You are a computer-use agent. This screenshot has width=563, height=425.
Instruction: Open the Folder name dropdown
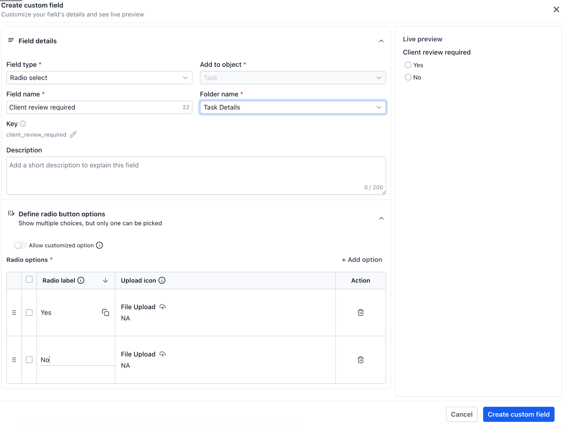tap(293, 107)
